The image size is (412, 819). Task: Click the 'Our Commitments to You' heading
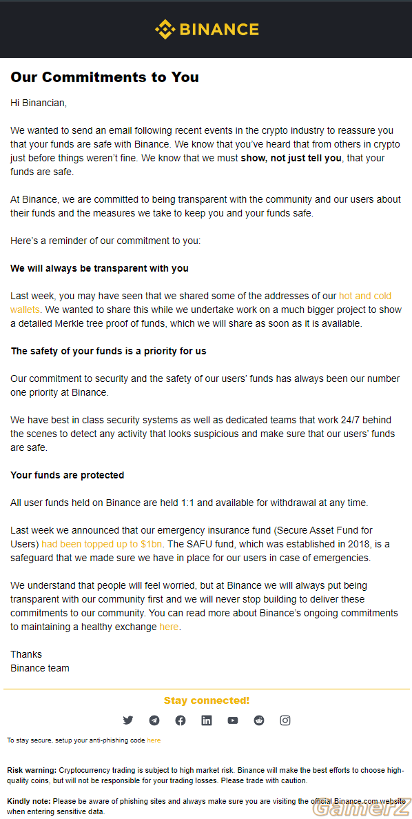click(105, 77)
